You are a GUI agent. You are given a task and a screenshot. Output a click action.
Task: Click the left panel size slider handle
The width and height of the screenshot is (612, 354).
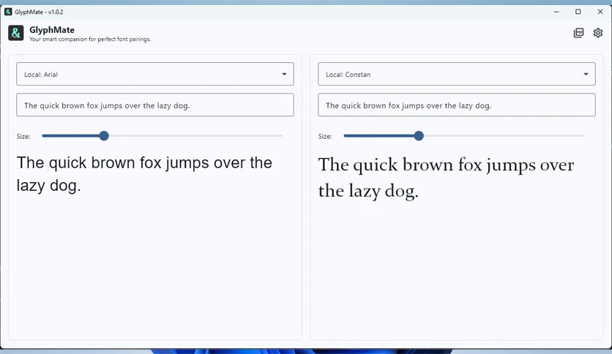tap(104, 135)
